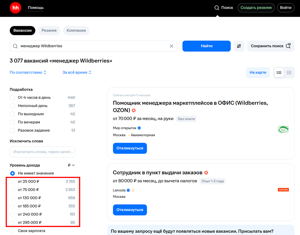Click Откликнуться for the Lamoda vacancy
300x235 pixels.
click(130, 210)
